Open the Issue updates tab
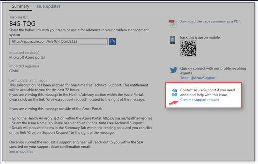 click(48, 6)
